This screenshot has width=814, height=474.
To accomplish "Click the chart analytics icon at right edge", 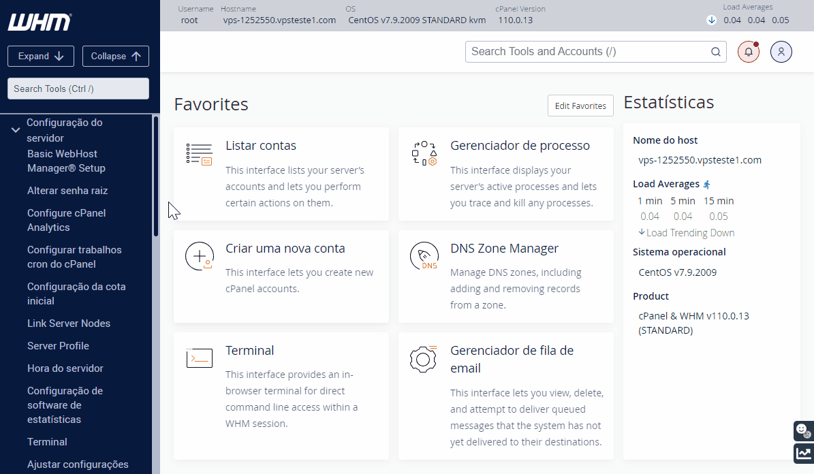I will pyautogui.click(x=804, y=454).
